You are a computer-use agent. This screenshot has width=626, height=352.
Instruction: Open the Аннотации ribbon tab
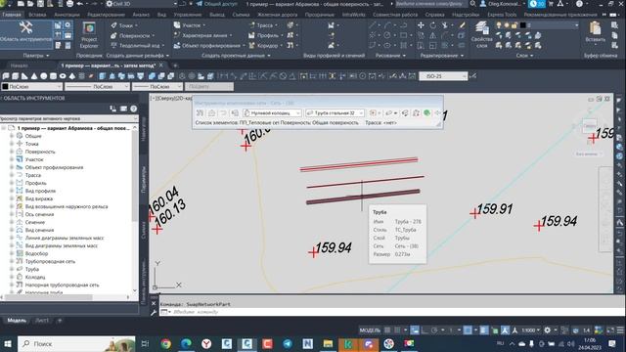click(67, 15)
